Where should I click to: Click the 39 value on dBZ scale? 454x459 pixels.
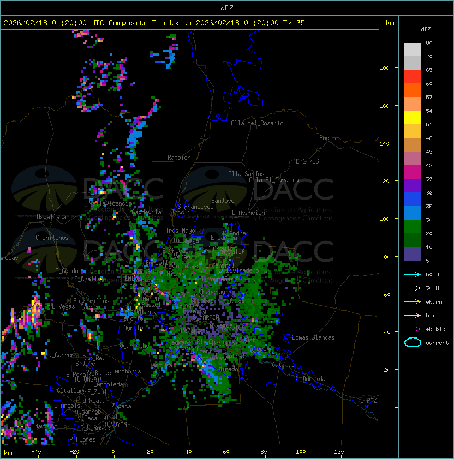[429, 179]
